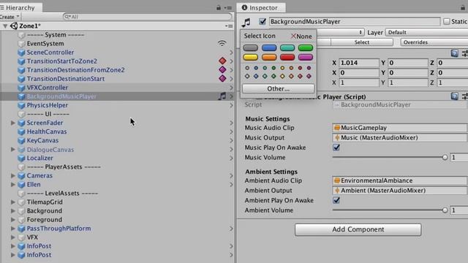Image resolution: width=468 pixels, height=263 pixels.
Task: Select the orange label icon
Action: click(x=269, y=57)
